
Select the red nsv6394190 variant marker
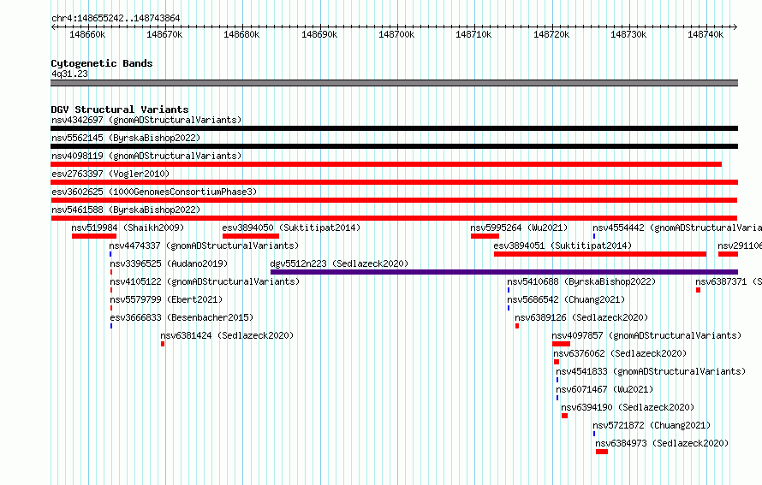[x=565, y=416]
